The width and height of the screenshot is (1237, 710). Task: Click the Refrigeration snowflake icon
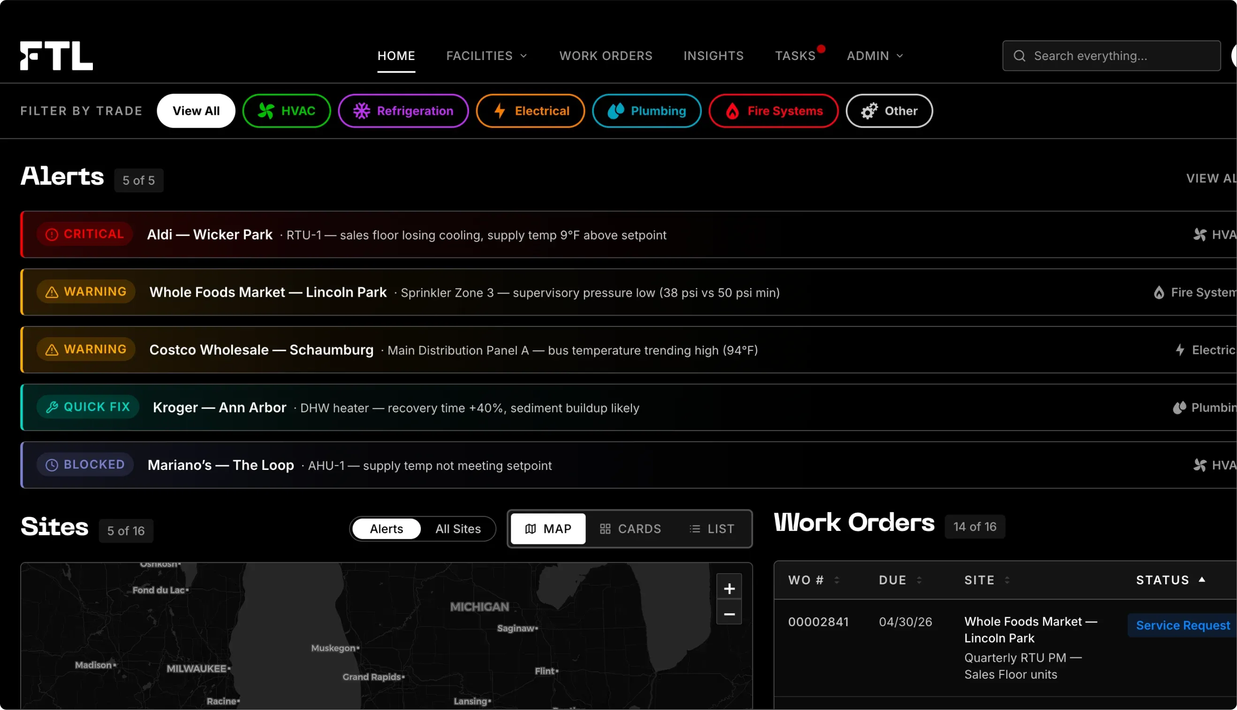click(362, 111)
